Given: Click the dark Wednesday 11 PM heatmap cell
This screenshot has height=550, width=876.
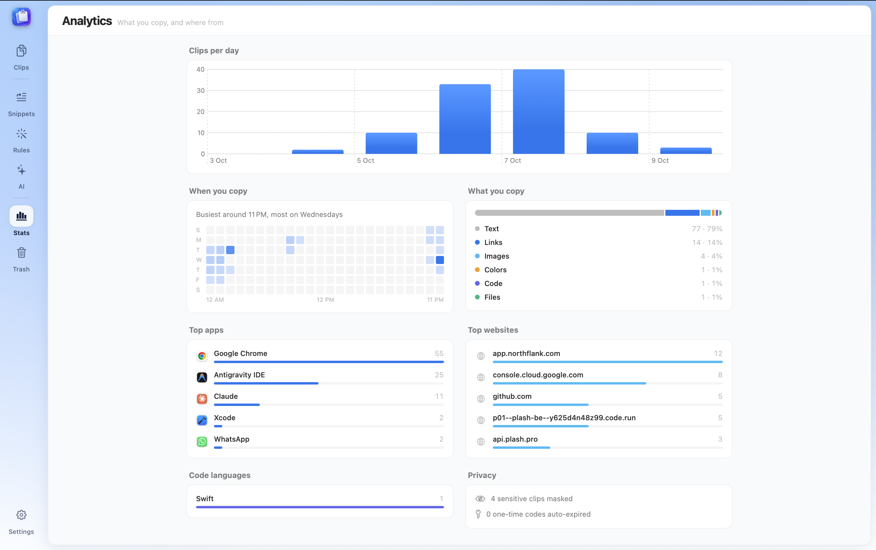Looking at the screenshot, I should (440, 260).
